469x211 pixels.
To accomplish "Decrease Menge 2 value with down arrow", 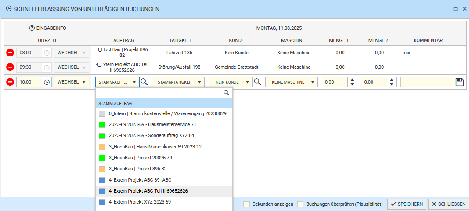I will [392, 84].
